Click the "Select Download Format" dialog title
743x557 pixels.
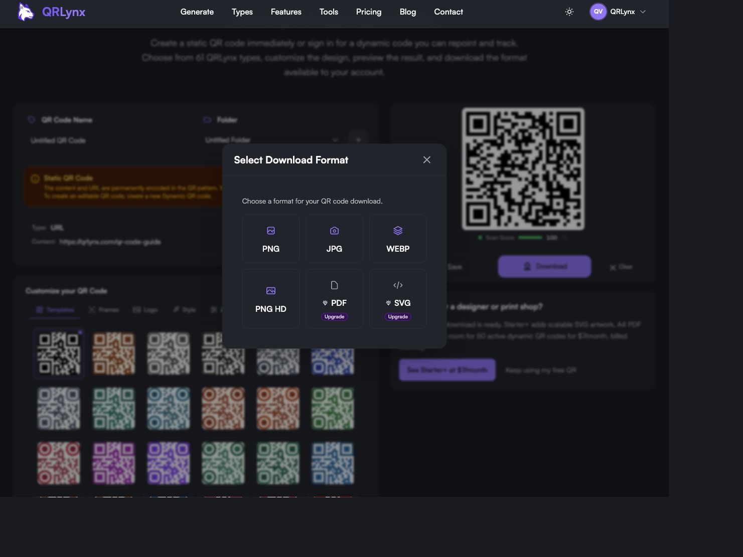(x=291, y=160)
